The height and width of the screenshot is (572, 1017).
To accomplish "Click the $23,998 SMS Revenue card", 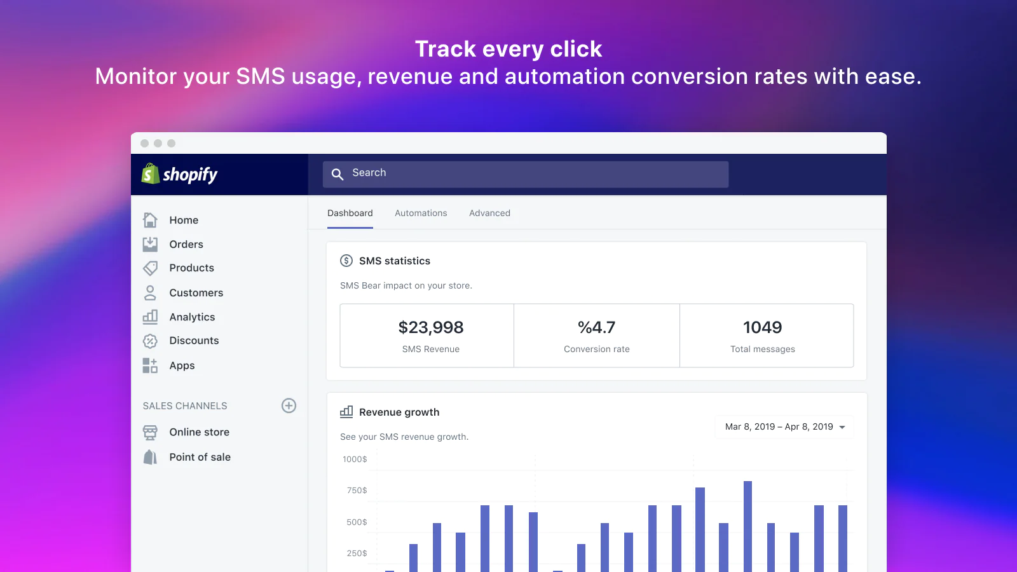I will (427, 336).
